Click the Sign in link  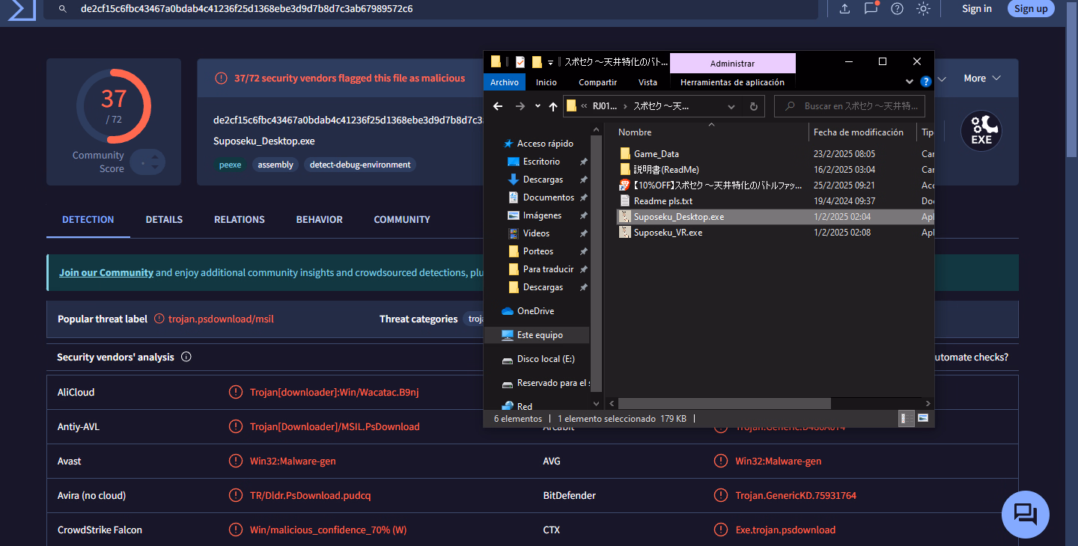point(977,9)
